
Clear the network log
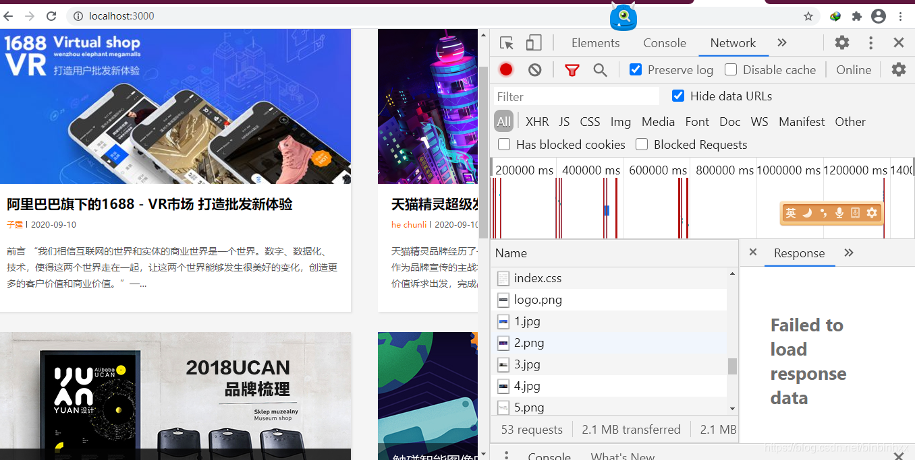pos(535,70)
